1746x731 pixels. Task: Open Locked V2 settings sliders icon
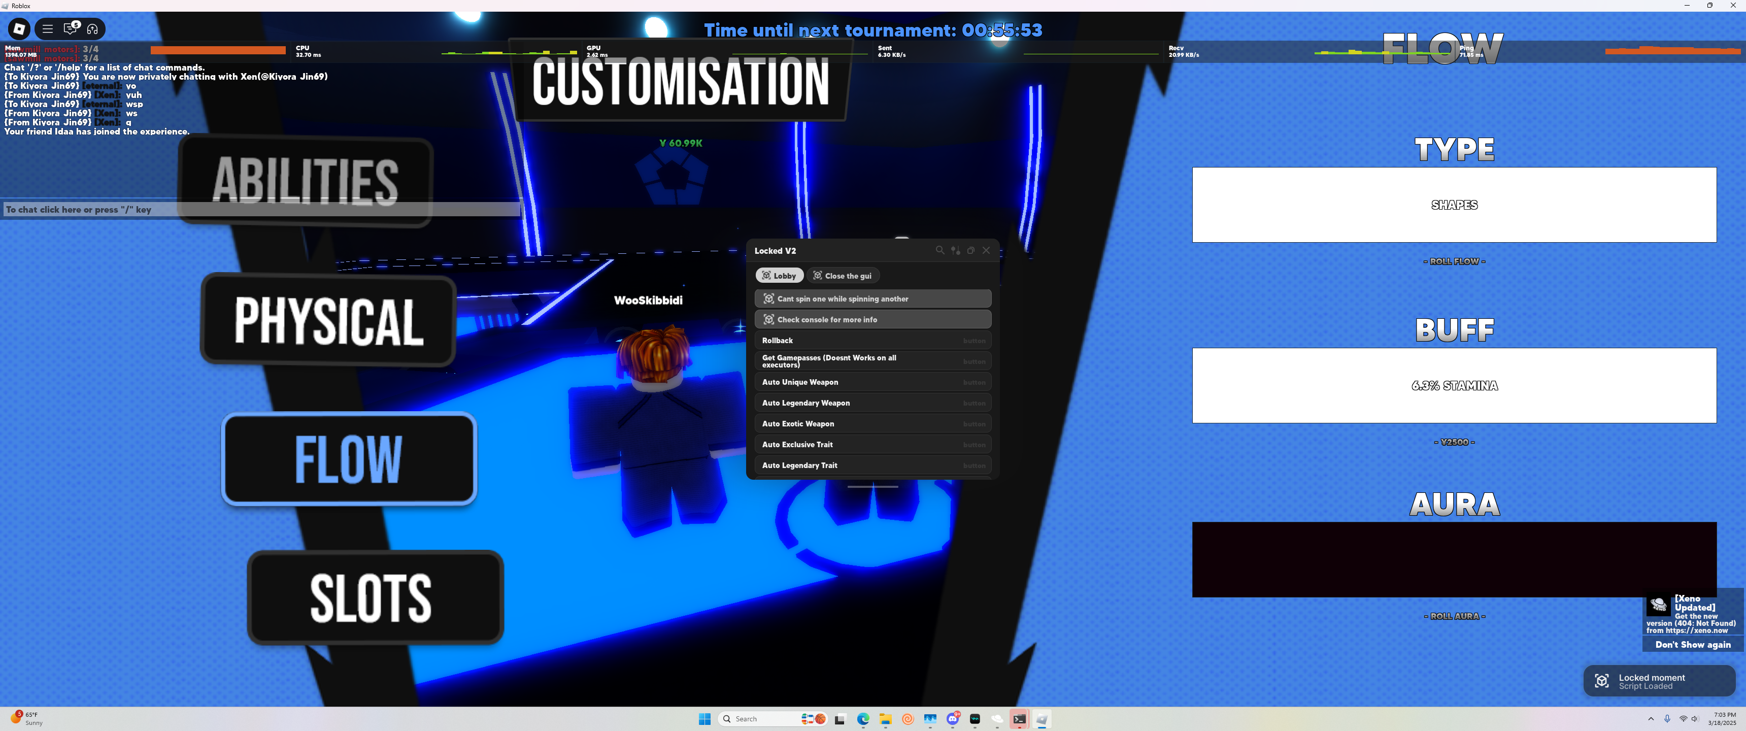coord(955,250)
